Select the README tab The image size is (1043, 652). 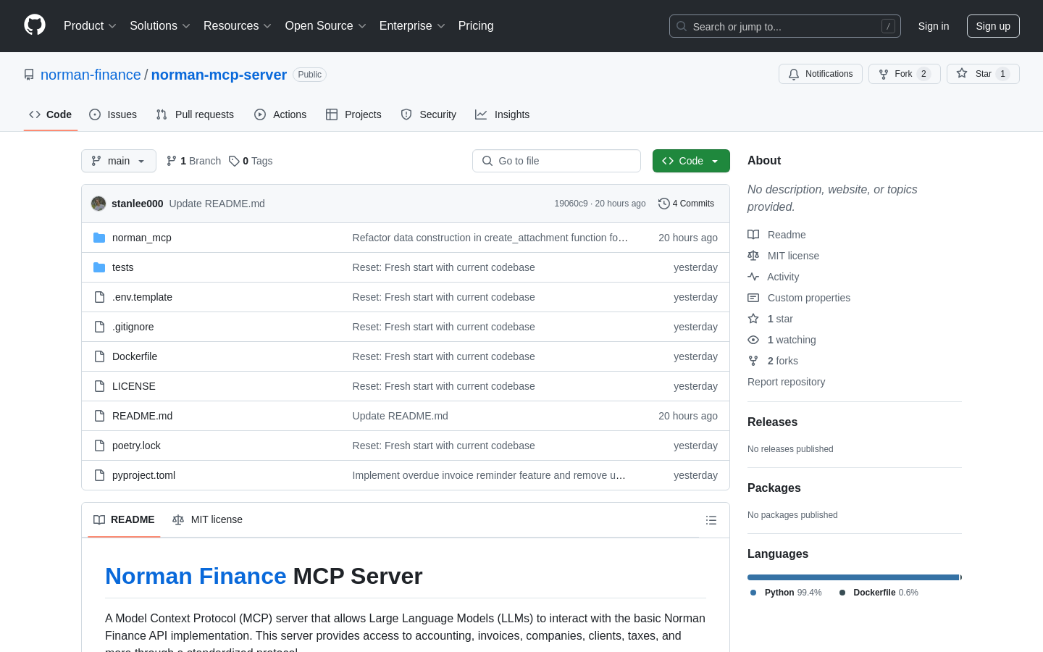[x=124, y=519]
